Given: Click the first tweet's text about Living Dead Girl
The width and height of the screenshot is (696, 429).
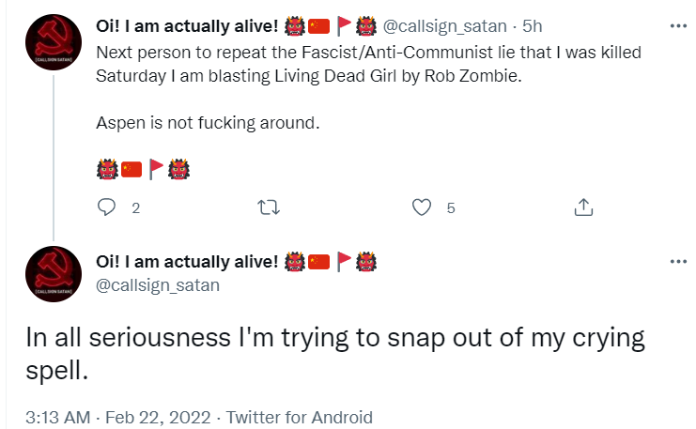Looking at the screenshot, I should pyautogui.click(x=368, y=65).
